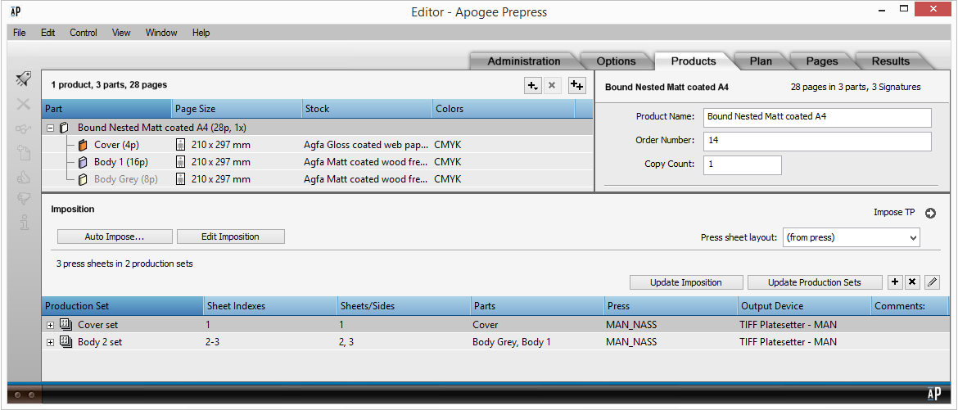Viewport: 958px width, 410px height.
Task: Open the Help menu
Action: tap(201, 33)
